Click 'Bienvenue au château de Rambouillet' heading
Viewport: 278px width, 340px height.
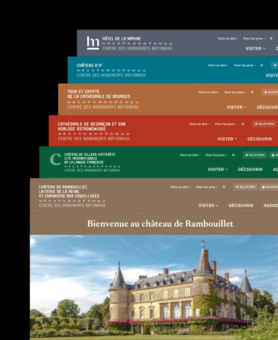pos(160,224)
